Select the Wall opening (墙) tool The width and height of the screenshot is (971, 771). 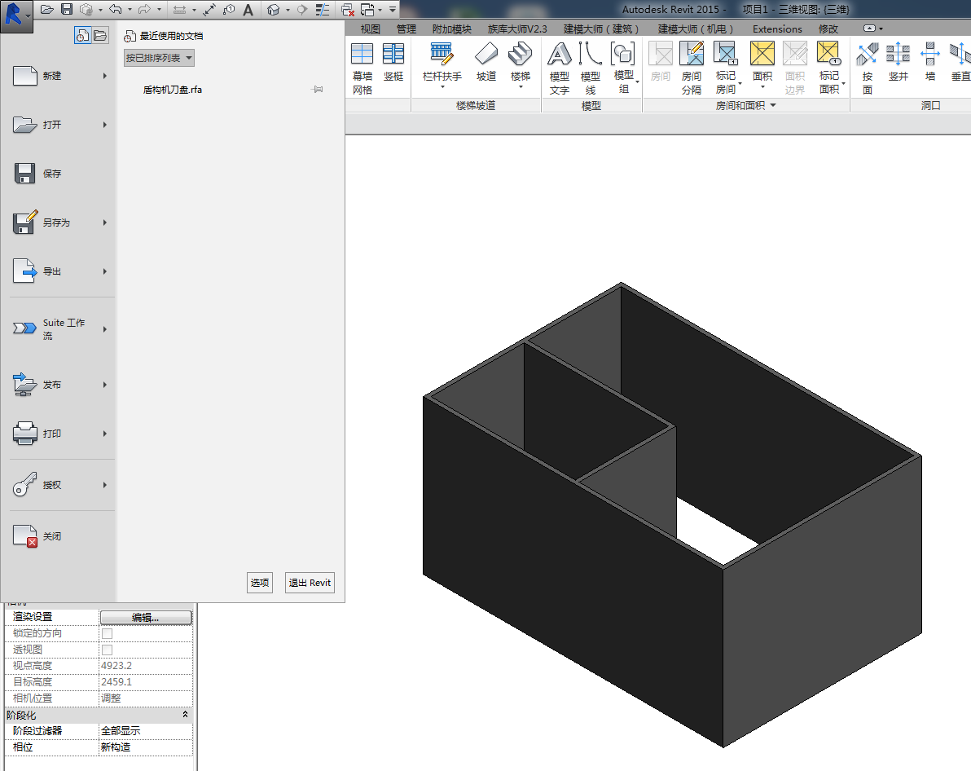(x=929, y=62)
